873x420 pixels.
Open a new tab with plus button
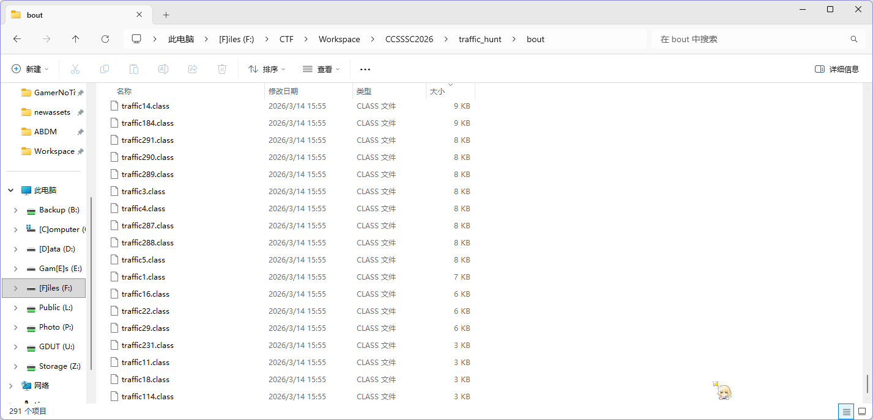pos(166,15)
